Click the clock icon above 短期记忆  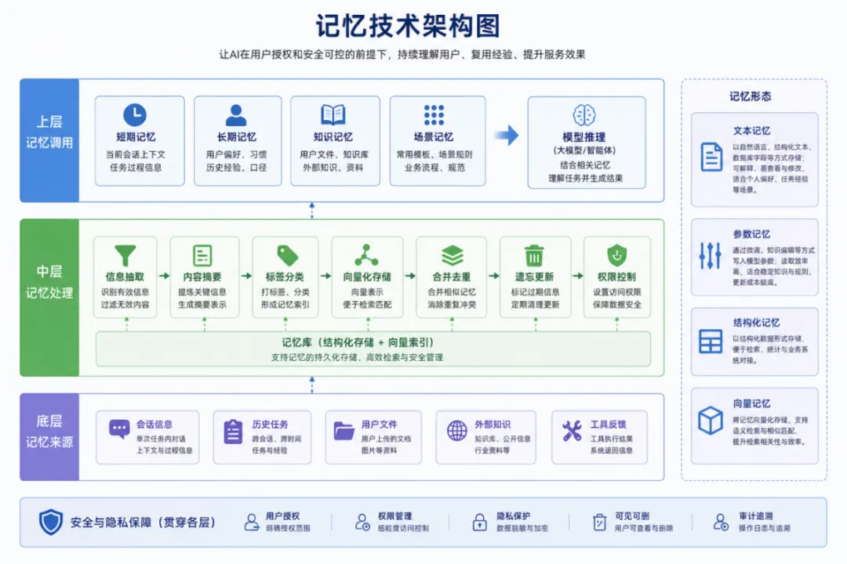point(135,114)
